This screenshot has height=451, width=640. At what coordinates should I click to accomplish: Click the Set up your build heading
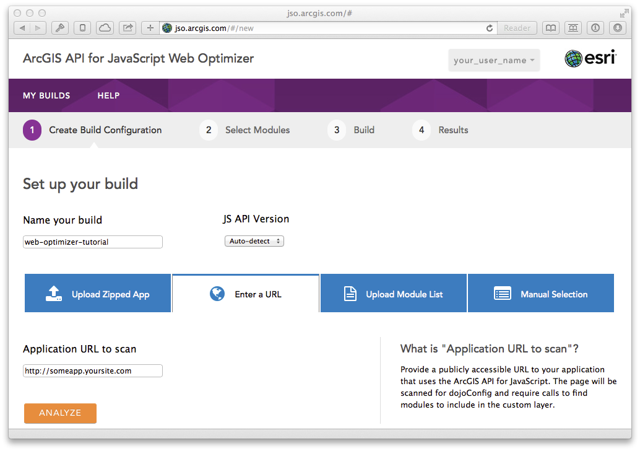tap(80, 184)
